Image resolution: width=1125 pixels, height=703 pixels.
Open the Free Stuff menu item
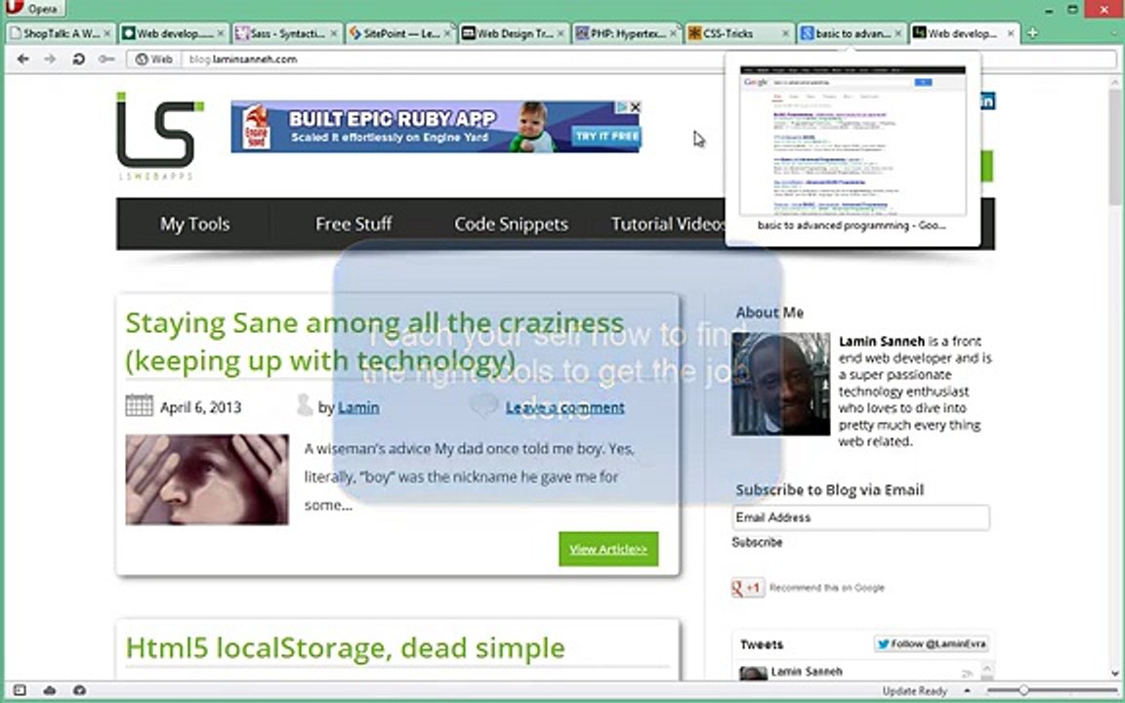pyautogui.click(x=354, y=224)
